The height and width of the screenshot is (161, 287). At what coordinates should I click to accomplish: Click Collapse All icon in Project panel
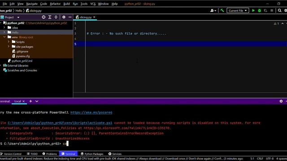coord(56,17)
